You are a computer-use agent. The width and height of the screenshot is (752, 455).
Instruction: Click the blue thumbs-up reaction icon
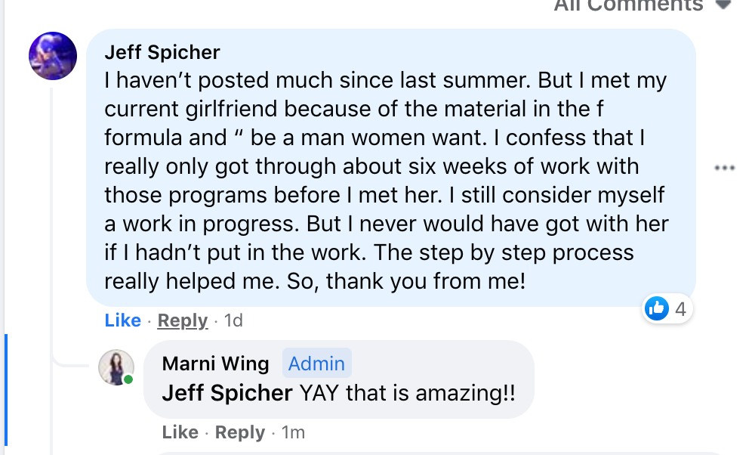[657, 308]
